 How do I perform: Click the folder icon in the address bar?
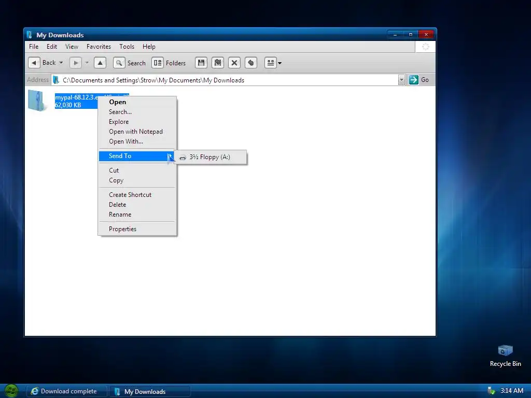point(56,80)
